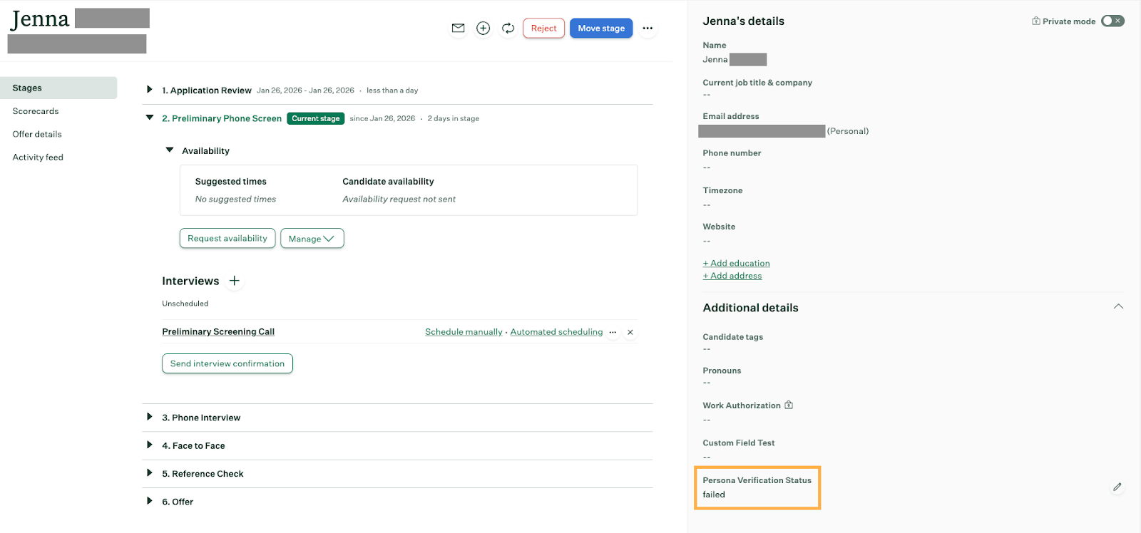Viewport: 1141px width, 533px height.
Task: Click the Reject button
Action: (543, 29)
